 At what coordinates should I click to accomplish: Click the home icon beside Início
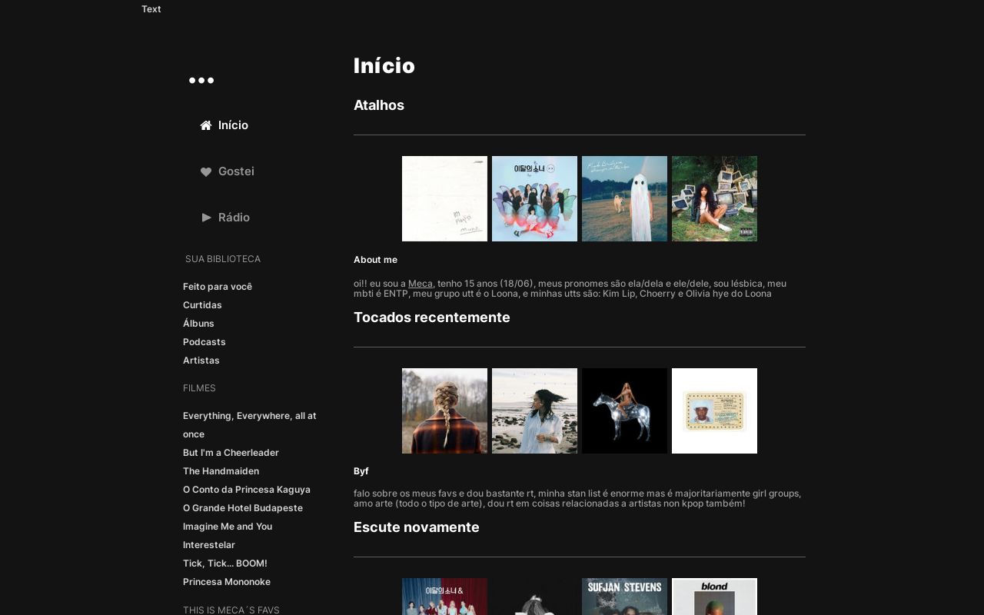point(206,125)
